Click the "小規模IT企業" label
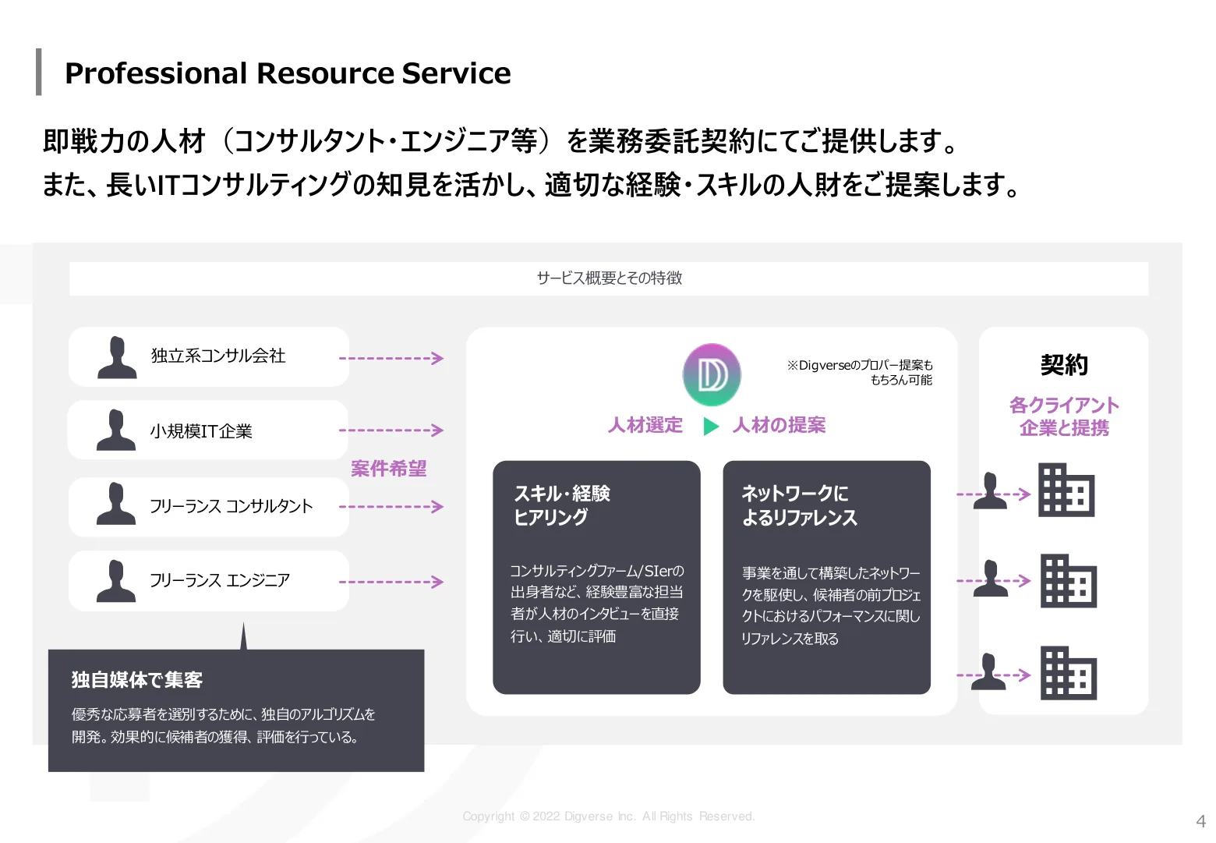The image size is (1216, 843). click(201, 431)
